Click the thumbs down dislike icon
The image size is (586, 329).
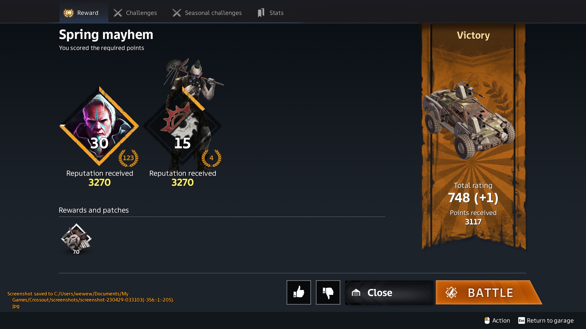[328, 292]
